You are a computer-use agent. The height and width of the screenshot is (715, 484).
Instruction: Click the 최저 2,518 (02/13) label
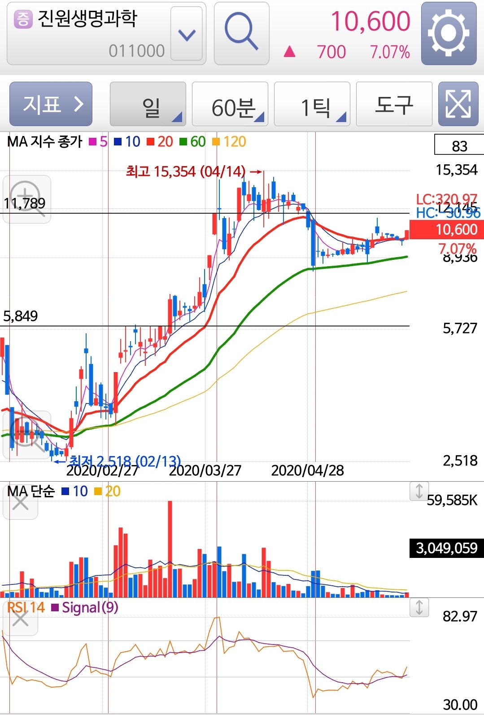tap(125, 461)
